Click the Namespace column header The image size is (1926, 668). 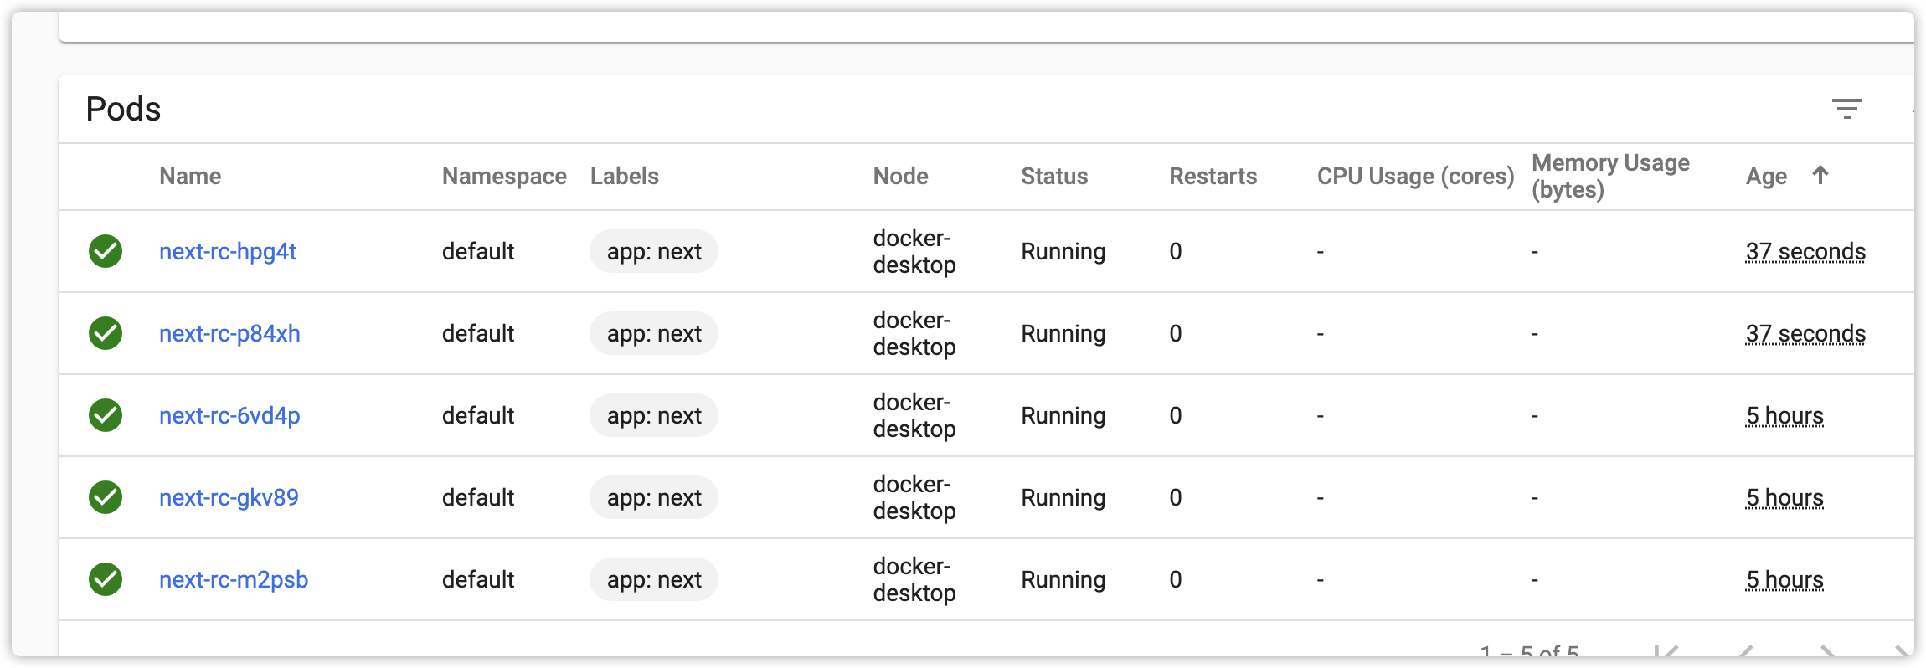point(504,177)
